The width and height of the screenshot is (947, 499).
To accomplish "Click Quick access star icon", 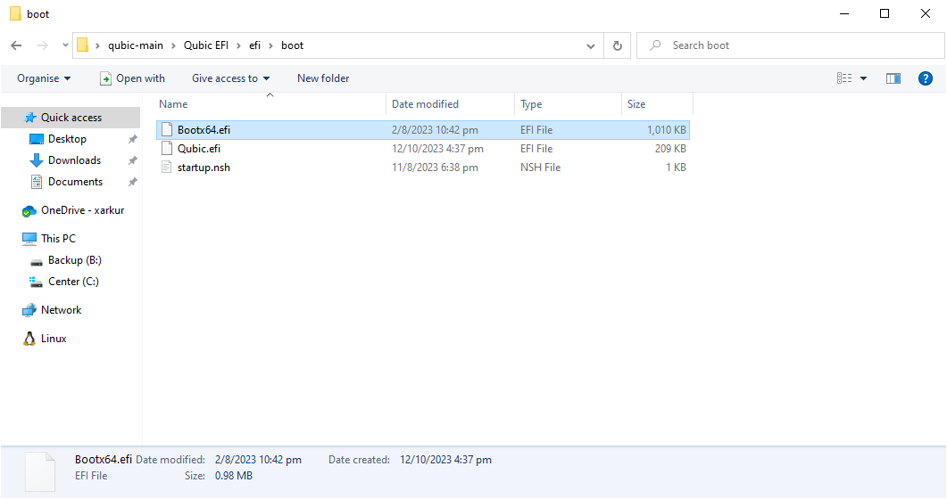I will click(29, 118).
